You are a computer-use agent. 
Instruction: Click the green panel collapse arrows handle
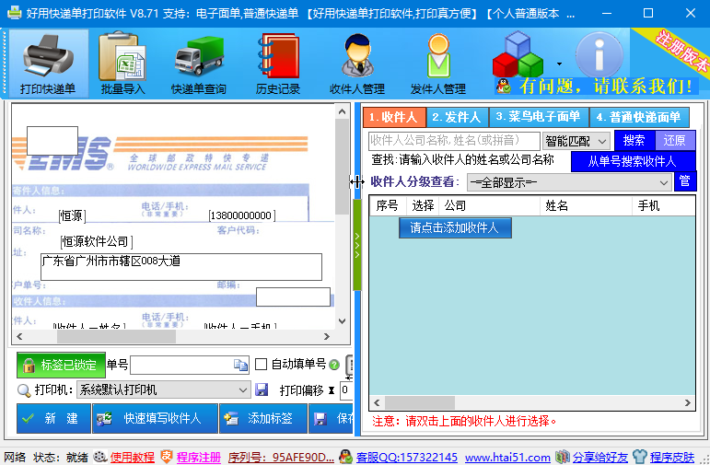356,245
